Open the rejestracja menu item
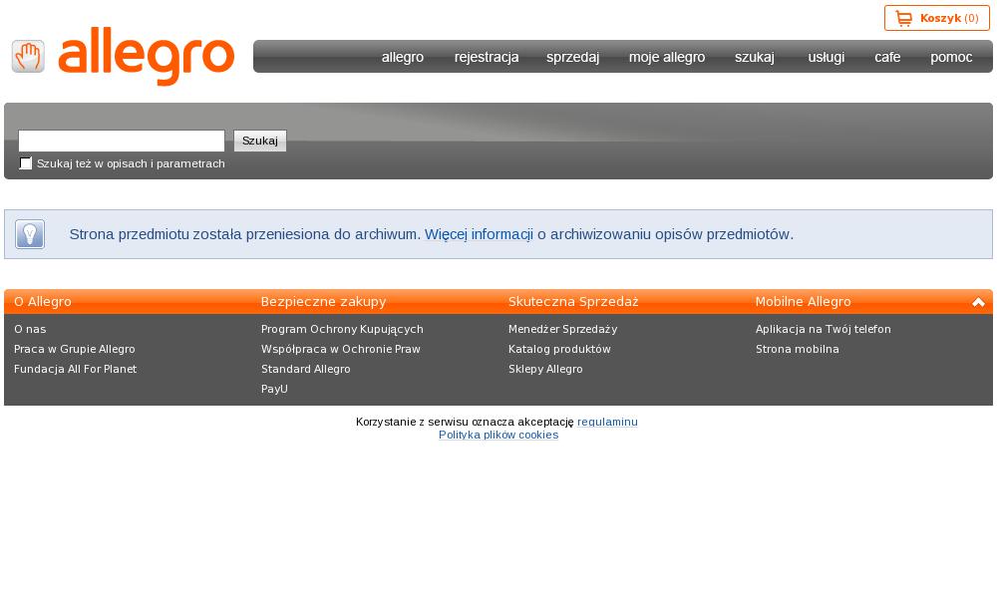The image size is (997, 598). (x=486, y=57)
